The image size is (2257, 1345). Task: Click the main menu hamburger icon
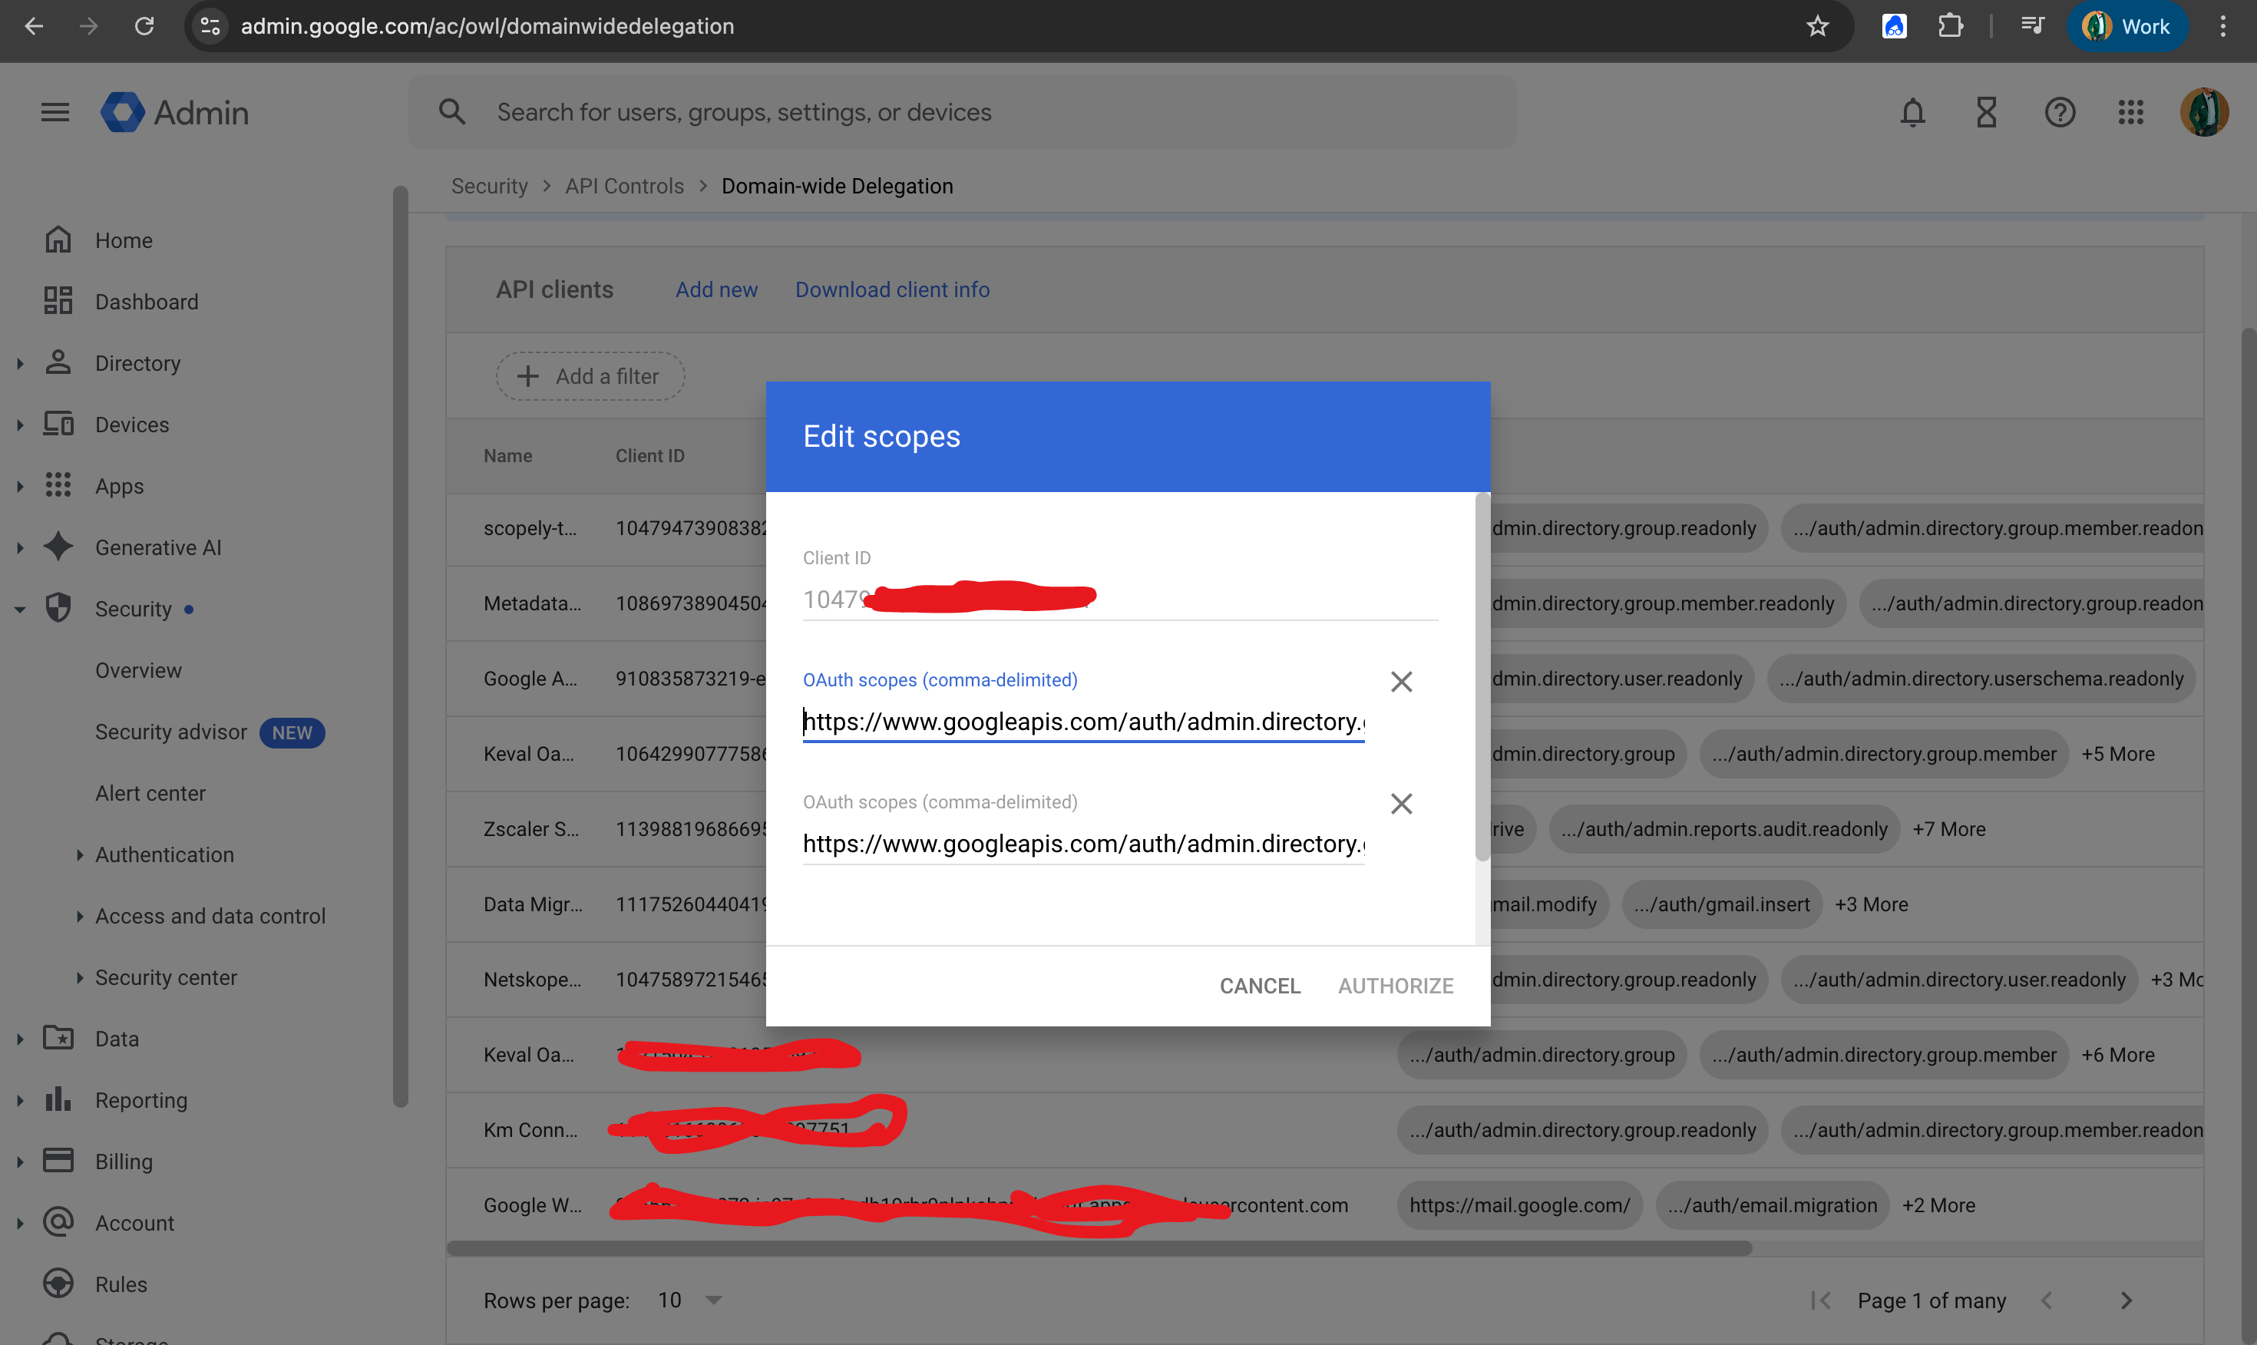point(55,112)
